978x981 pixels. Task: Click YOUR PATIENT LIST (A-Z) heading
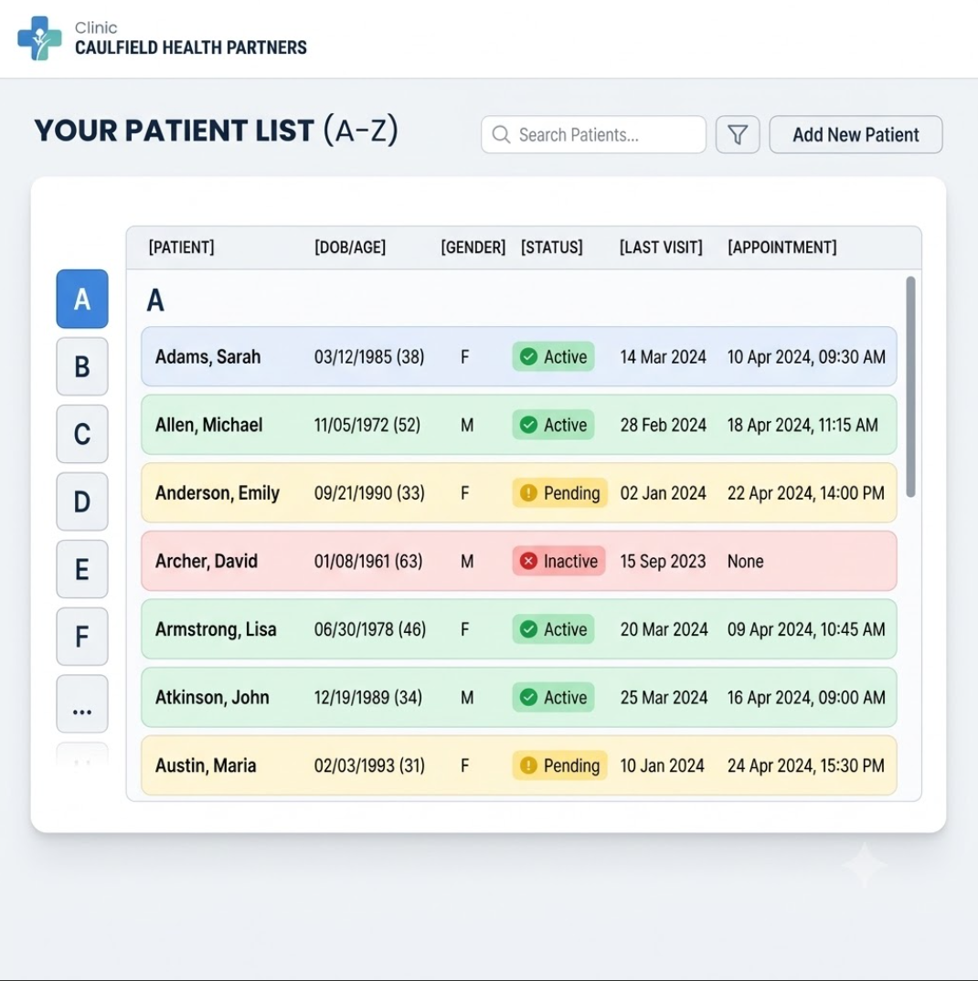click(x=216, y=131)
